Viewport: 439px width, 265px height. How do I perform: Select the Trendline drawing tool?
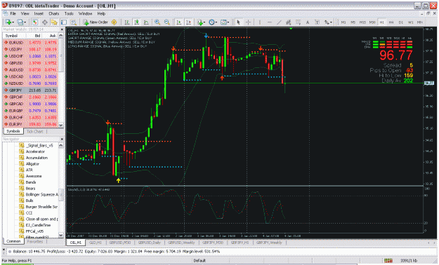(x=279, y=22)
